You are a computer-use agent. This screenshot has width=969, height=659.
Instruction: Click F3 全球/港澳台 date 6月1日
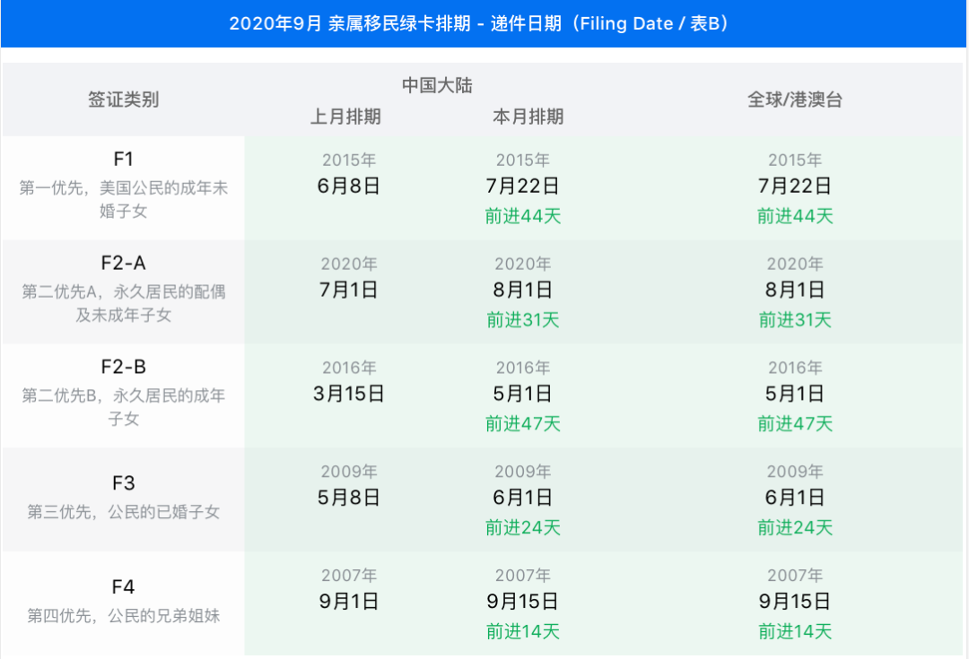tap(795, 498)
